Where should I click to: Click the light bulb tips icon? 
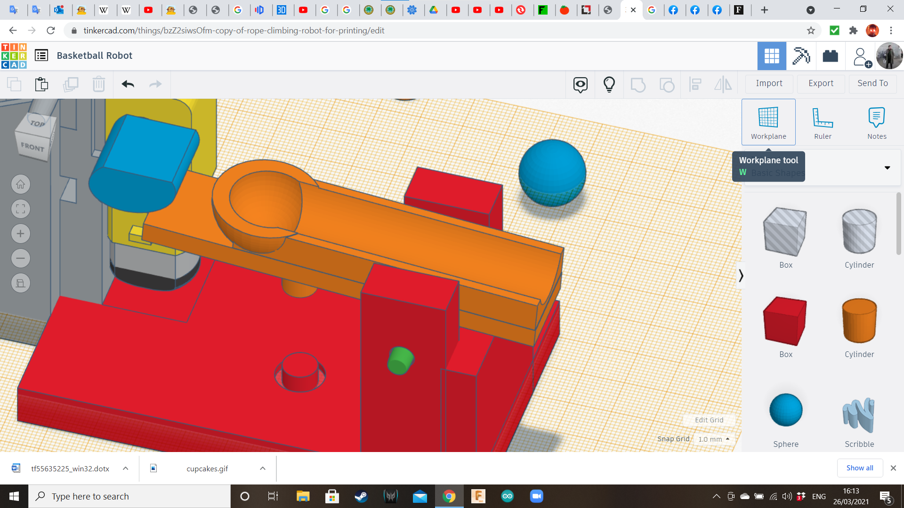[x=609, y=84]
